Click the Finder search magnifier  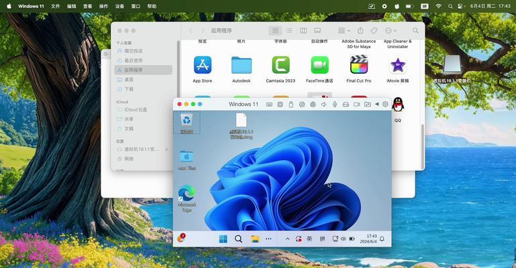[x=415, y=31]
